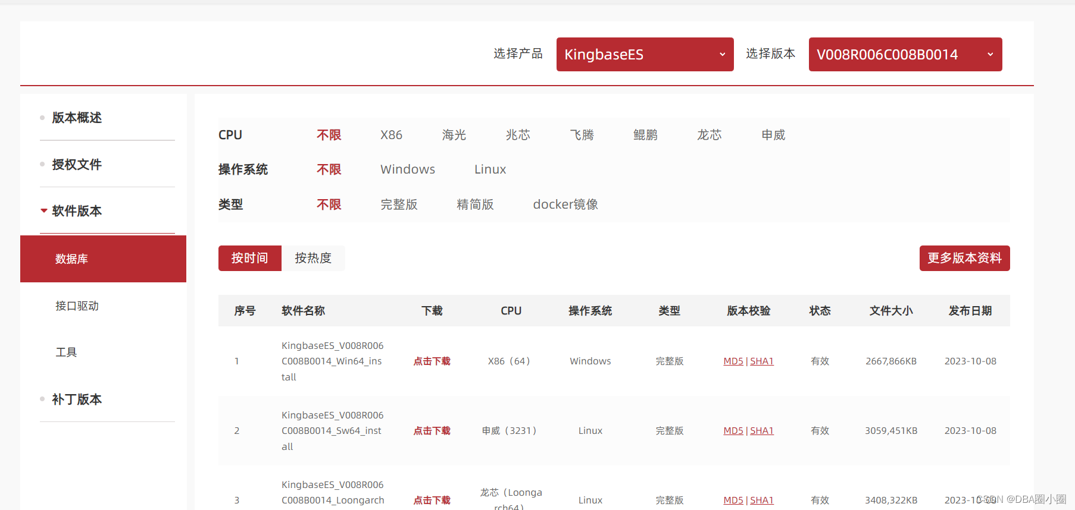Click the 软件名称 column header
The height and width of the screenshot is (510, 1075).
point(303,311)
